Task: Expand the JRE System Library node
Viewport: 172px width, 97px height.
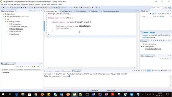Action: (3, 16)
